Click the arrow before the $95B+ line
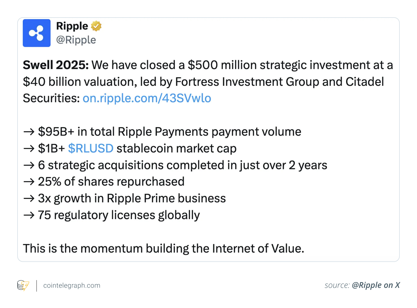Viewport: 417px width, 308px height. (x=29, y=132)
